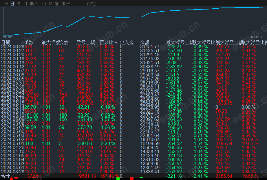267x180 pixels.
Task: Click the date 2024.04.05
Action: coord(13,156)
